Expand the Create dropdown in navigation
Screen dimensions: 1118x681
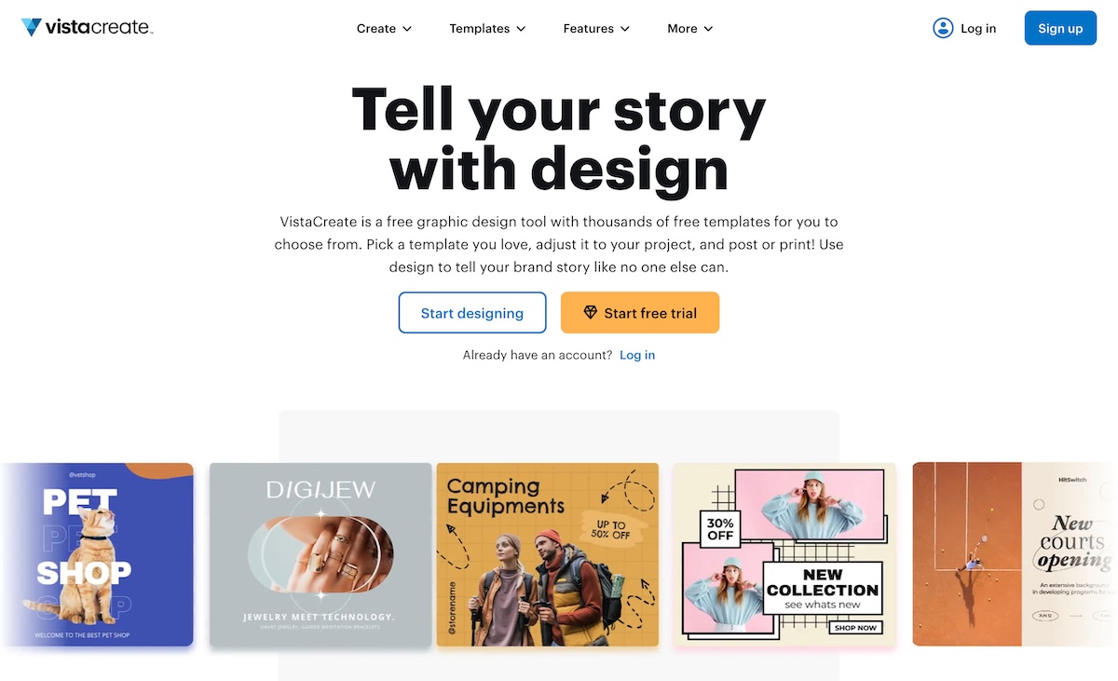pyautogui.click(x=383, y=28)
